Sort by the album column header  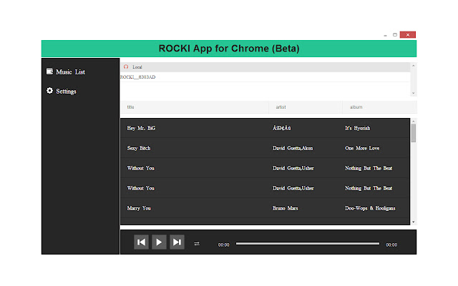356,107
